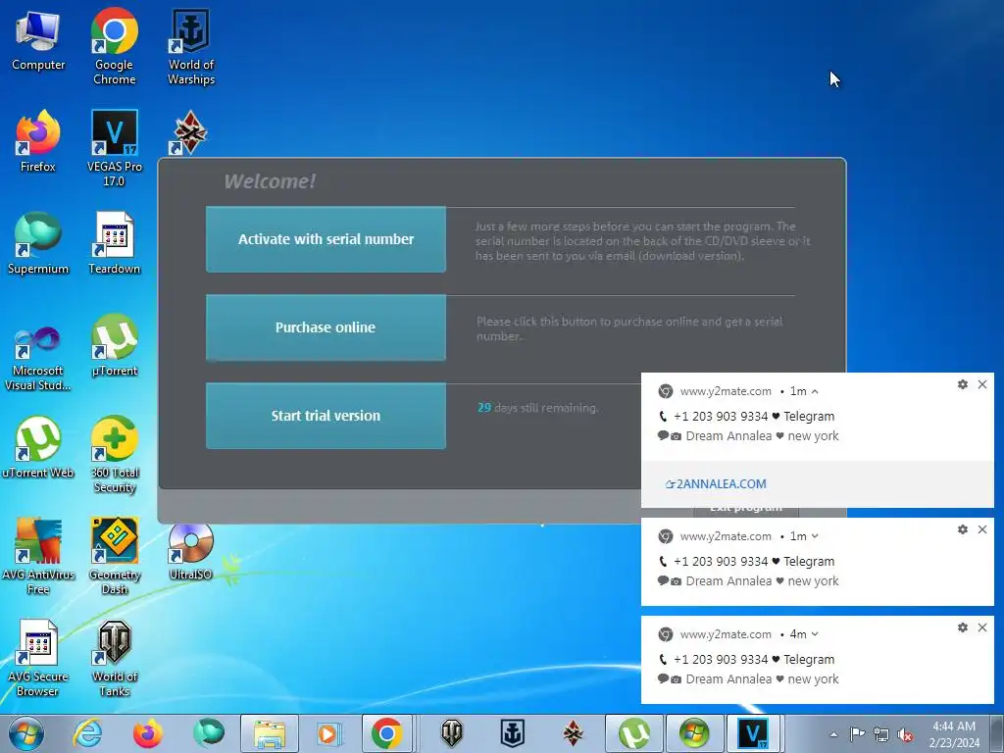
Task: Click Activate with serial number button
Action: point(326,239)
